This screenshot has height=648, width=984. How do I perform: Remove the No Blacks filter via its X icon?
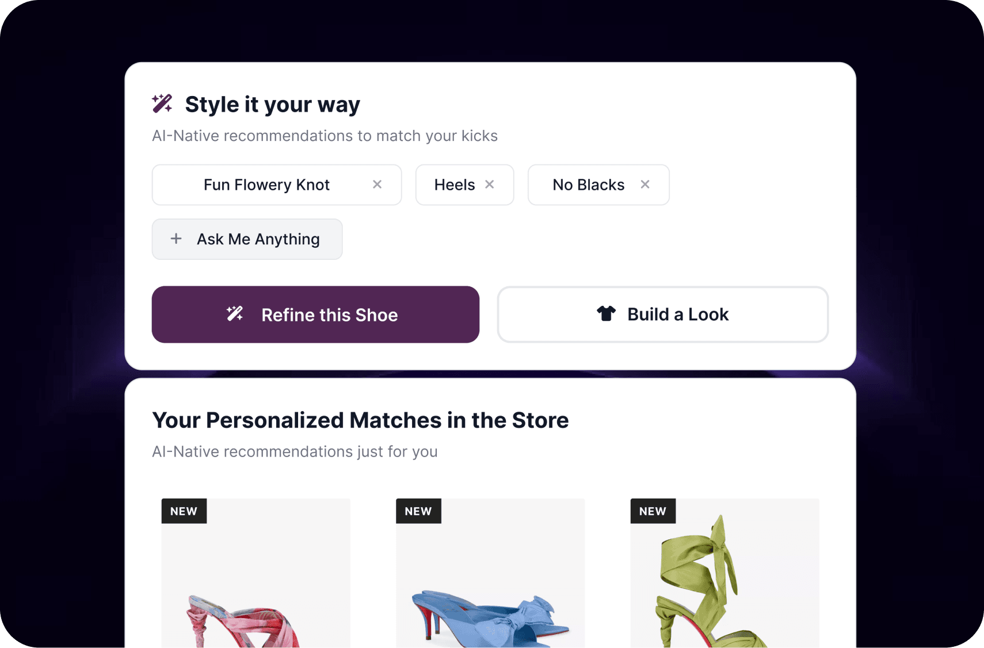(645, 184)
